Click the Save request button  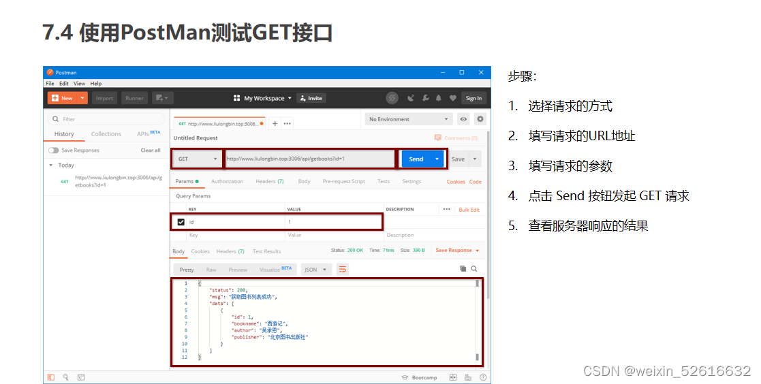pyautogui.click(x=458, y=159)
